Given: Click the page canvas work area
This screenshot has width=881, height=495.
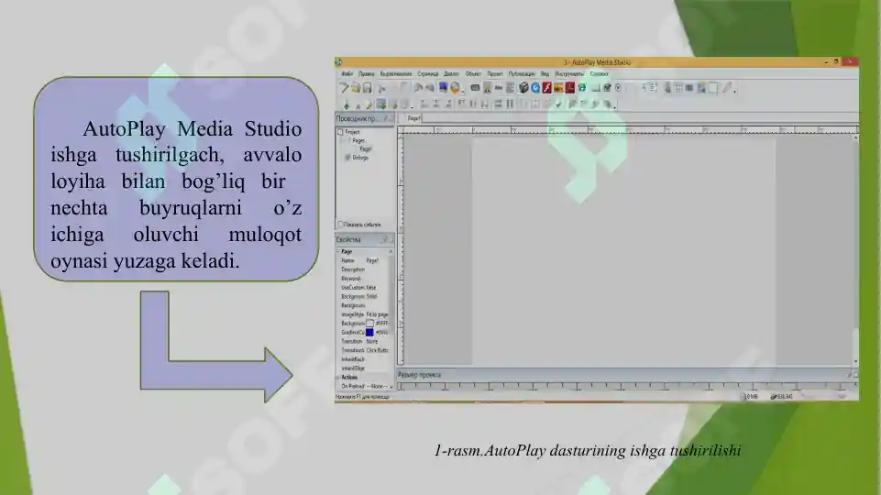Looking at the screenshot, I should [x=623, y=250].
